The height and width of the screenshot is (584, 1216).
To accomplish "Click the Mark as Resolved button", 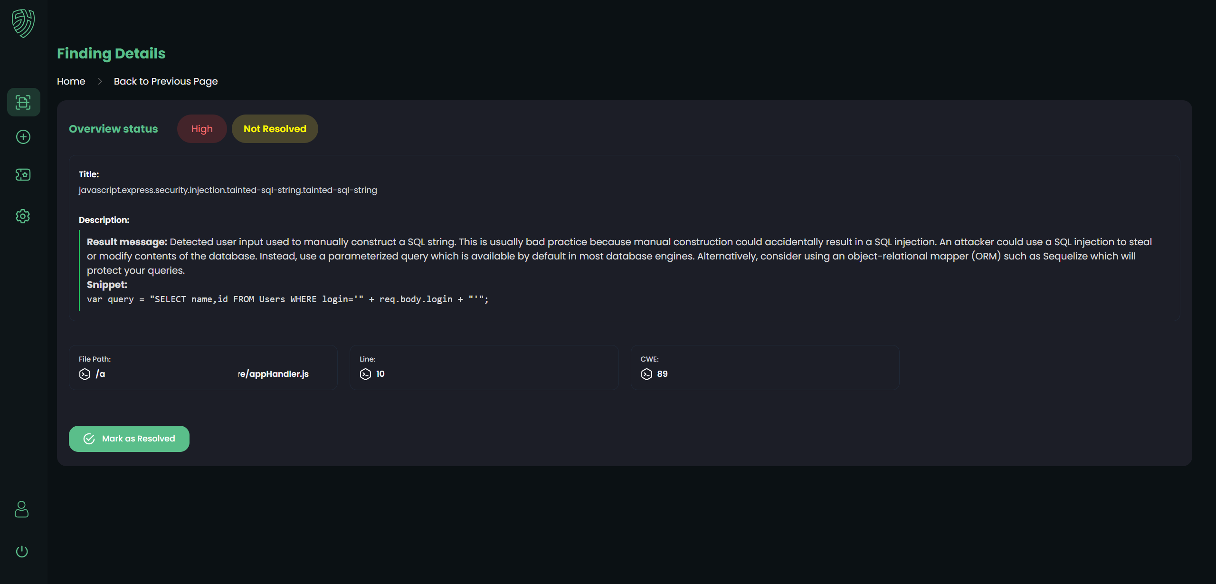I will click(129, 439).
